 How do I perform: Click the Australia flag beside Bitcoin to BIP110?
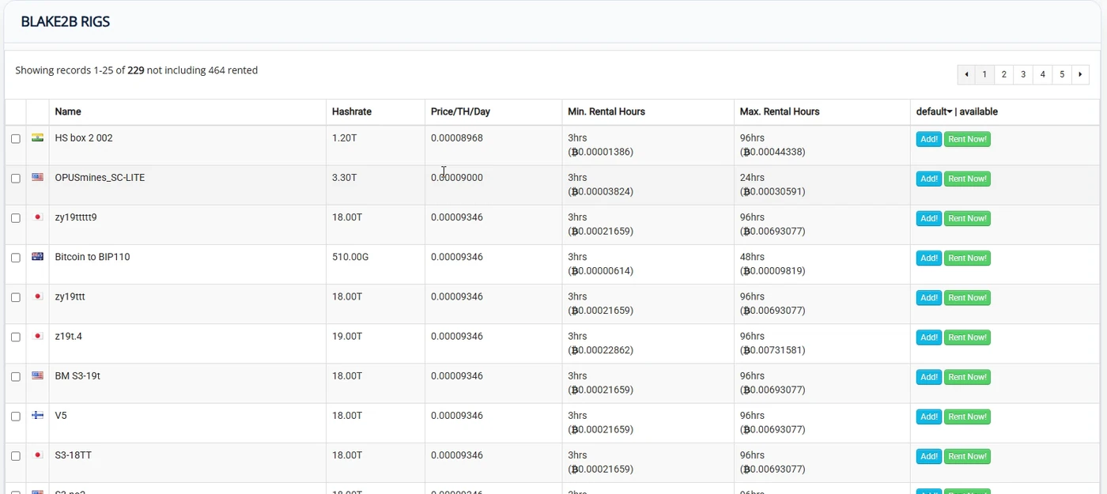tap(37, 256)
